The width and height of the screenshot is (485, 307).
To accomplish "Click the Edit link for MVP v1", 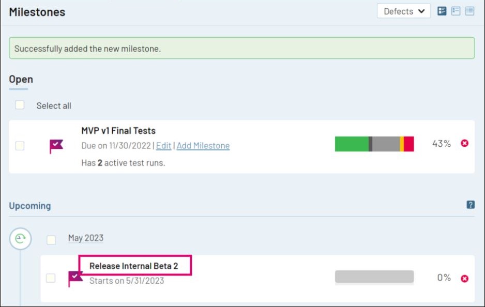I will tap(163, 146).
